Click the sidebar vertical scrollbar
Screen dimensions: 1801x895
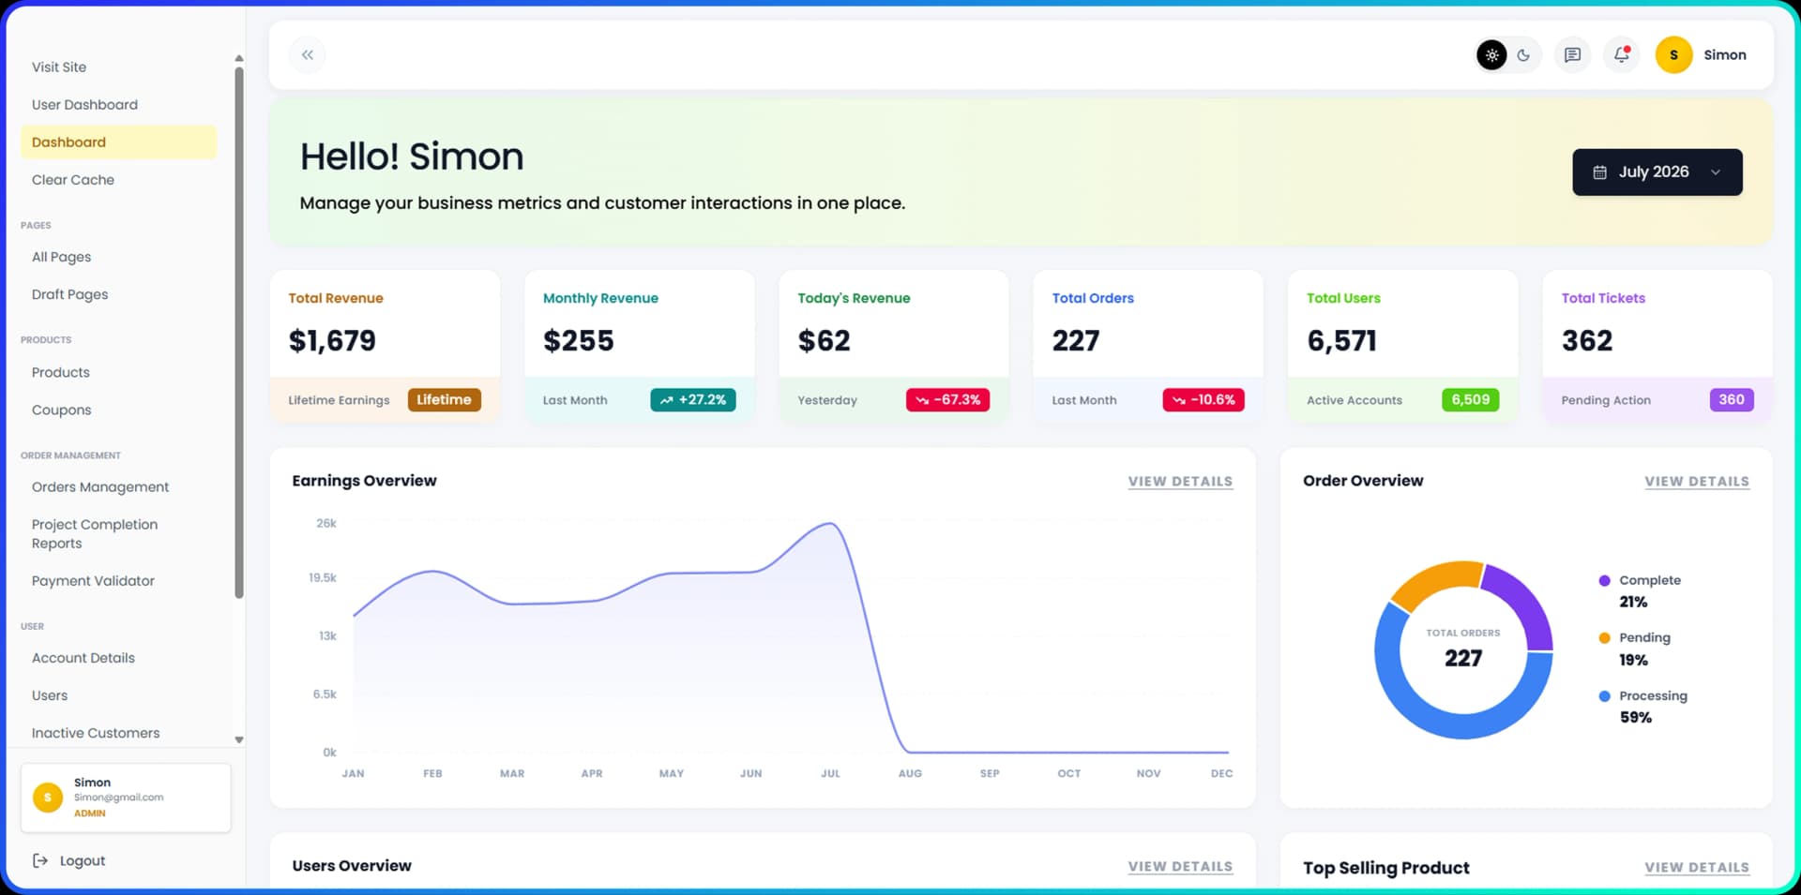coord(239,333)
